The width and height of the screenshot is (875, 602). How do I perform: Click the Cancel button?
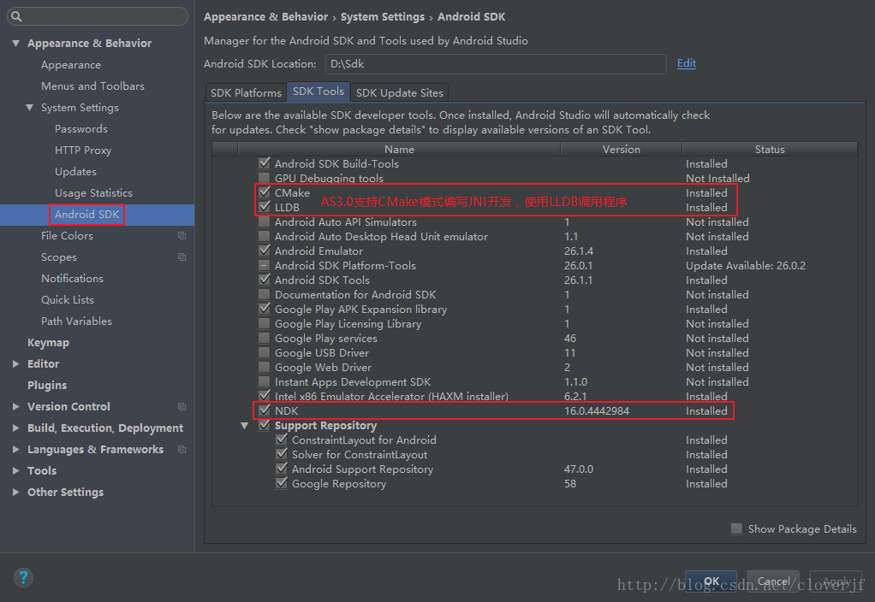coord(773,581)
